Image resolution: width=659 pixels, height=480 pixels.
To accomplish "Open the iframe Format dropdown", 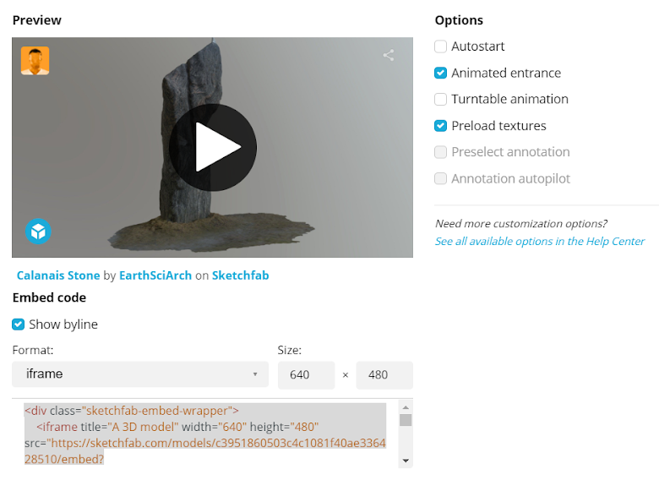I will [140, 374].
